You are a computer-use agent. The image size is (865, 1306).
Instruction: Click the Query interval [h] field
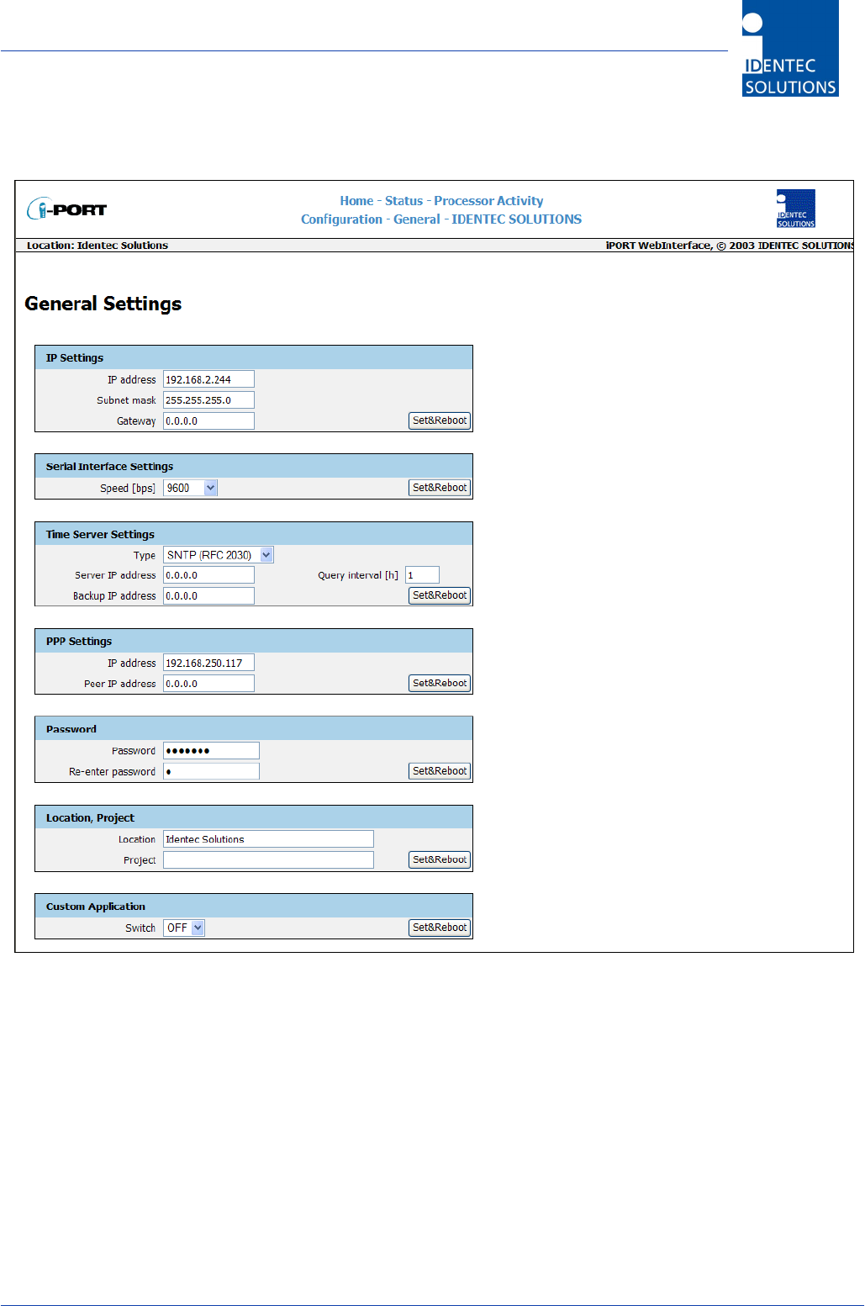pyautogui.click(x=422, y=575)
